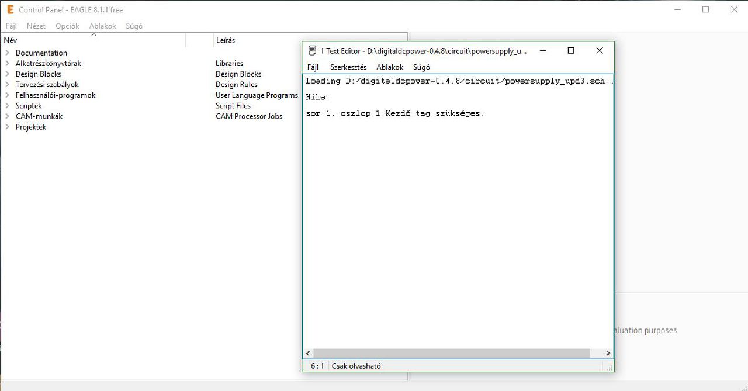The image size is (748, 391).
Task: Minimize the Text Editor window
Action: click(x=543, y=51)
